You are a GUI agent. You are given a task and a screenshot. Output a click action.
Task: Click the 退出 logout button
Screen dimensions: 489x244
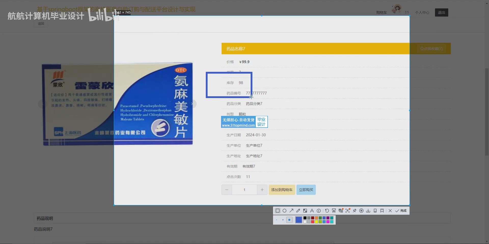[x=441, y=12]
